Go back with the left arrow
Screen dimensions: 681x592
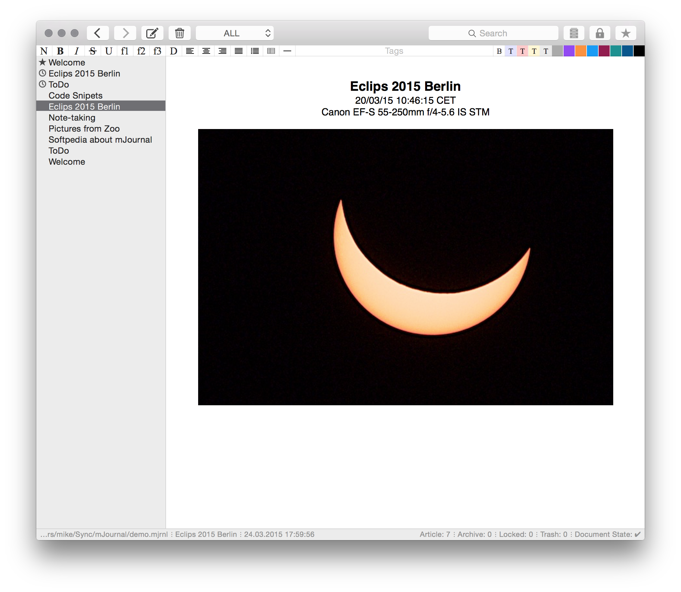click(x=98, y=33)
